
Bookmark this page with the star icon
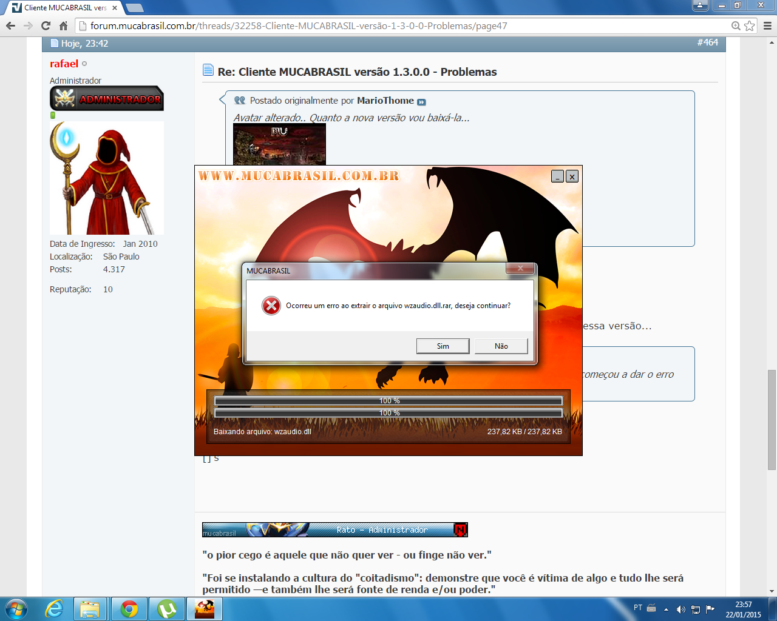[x=750, y=25]
